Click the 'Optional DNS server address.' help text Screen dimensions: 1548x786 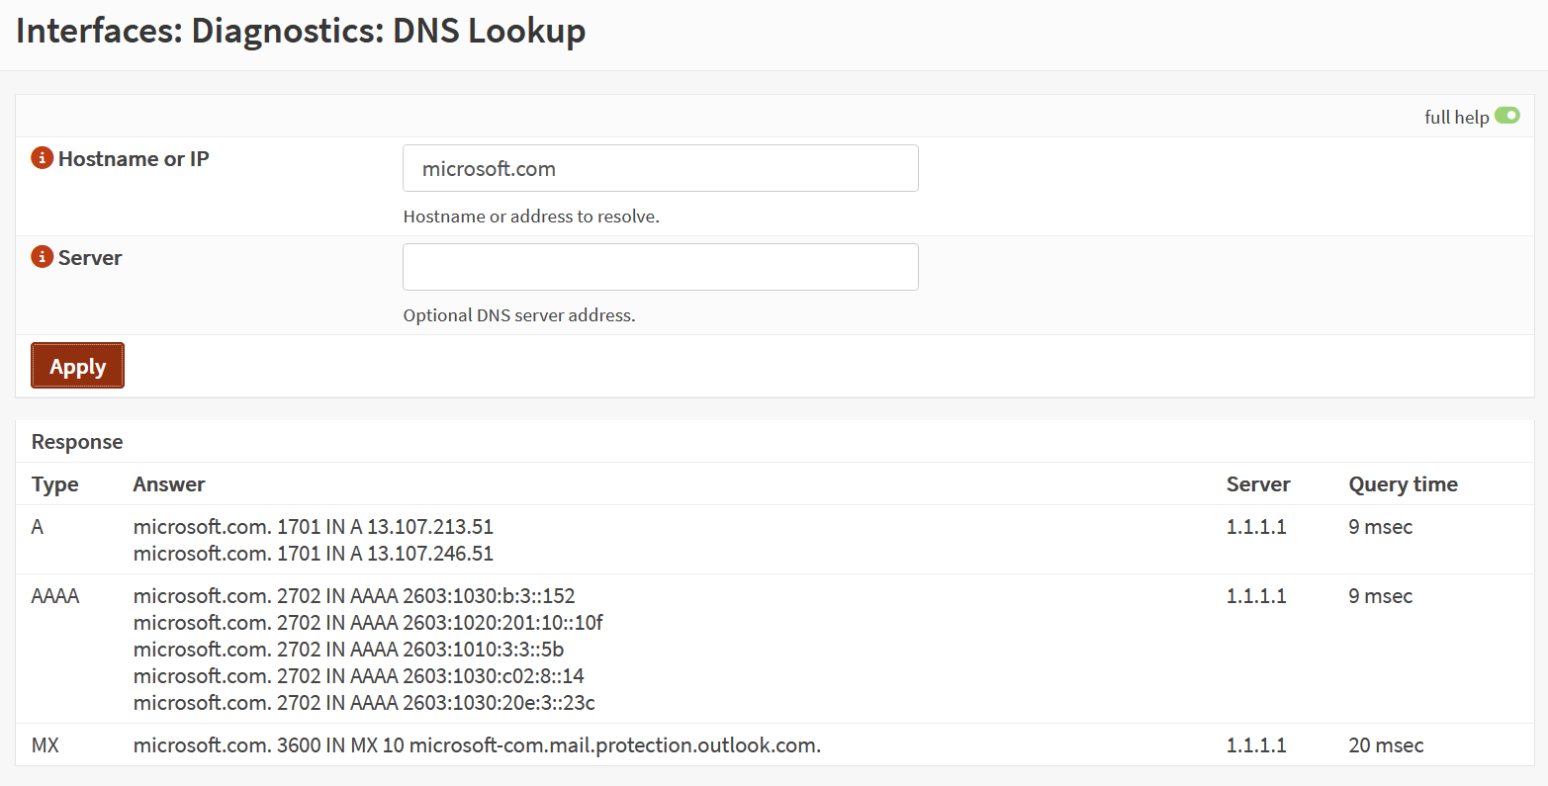point(519,315)
